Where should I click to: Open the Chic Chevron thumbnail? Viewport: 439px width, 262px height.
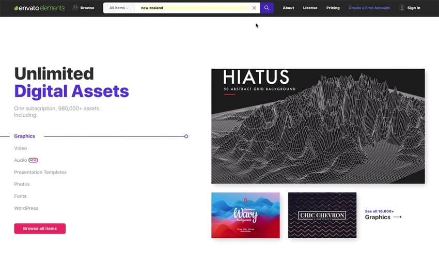(322, 215)
